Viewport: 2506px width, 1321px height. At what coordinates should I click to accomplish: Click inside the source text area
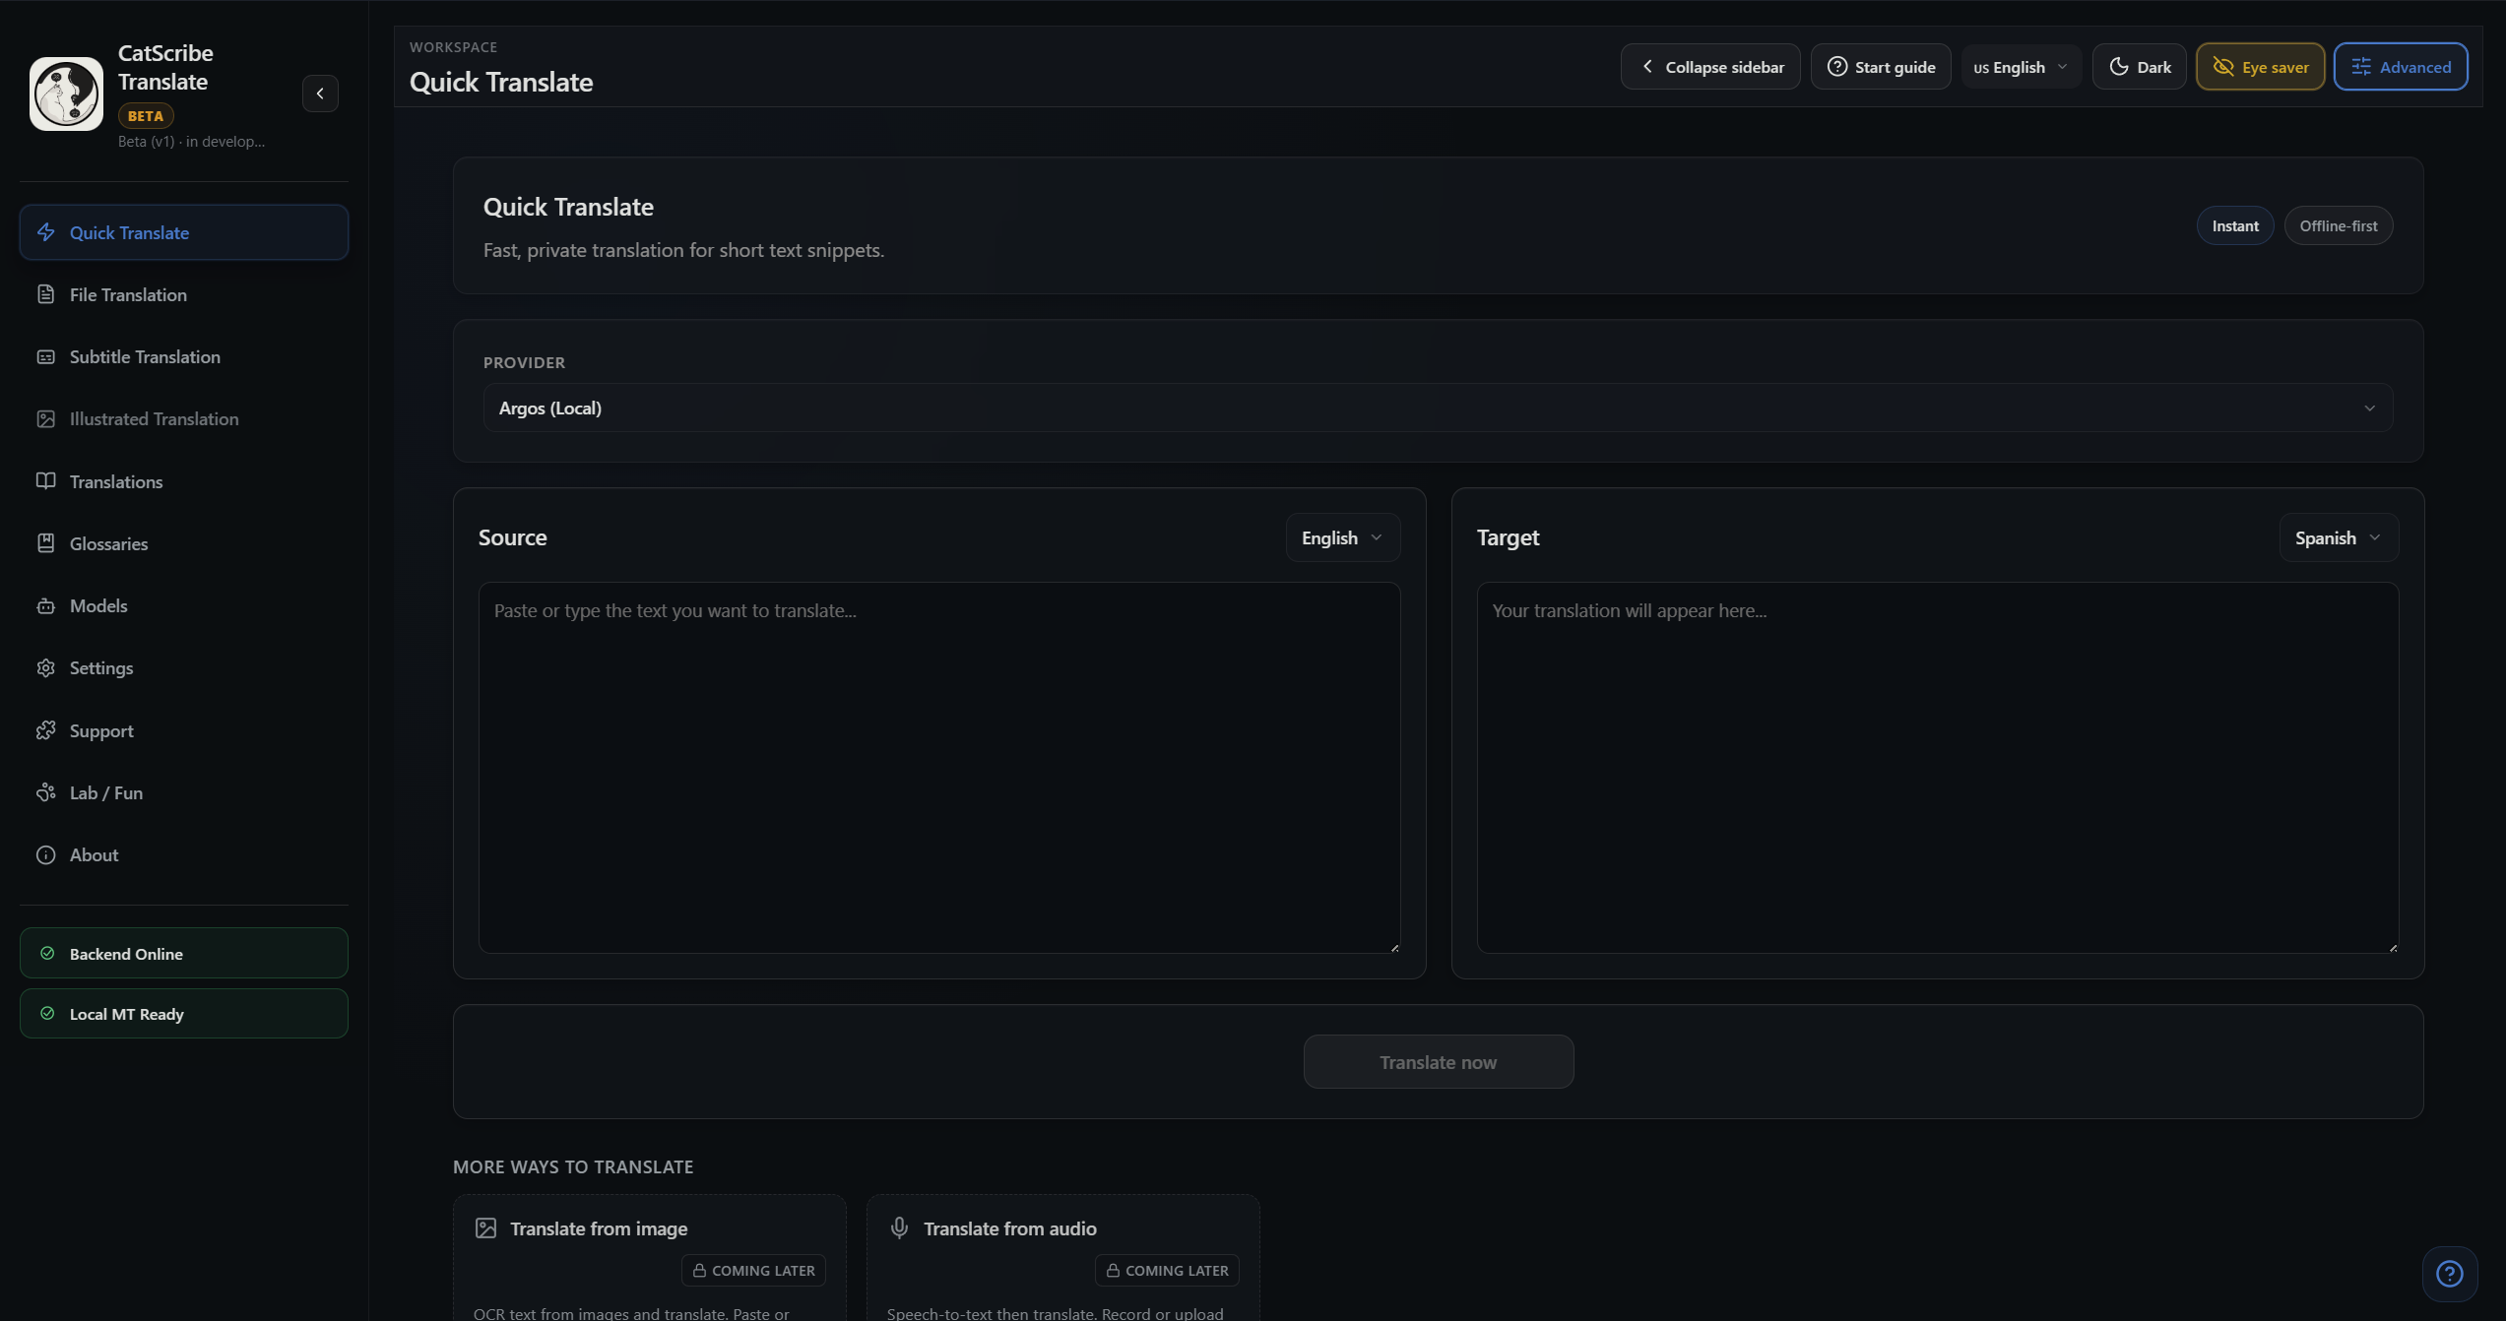pos(938,768)
